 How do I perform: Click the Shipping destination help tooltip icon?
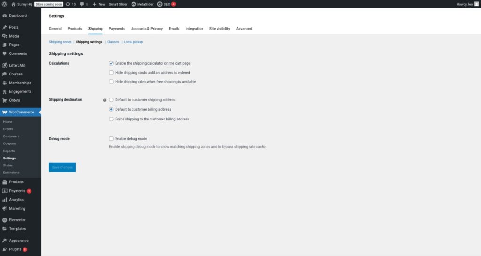[105, 100]
